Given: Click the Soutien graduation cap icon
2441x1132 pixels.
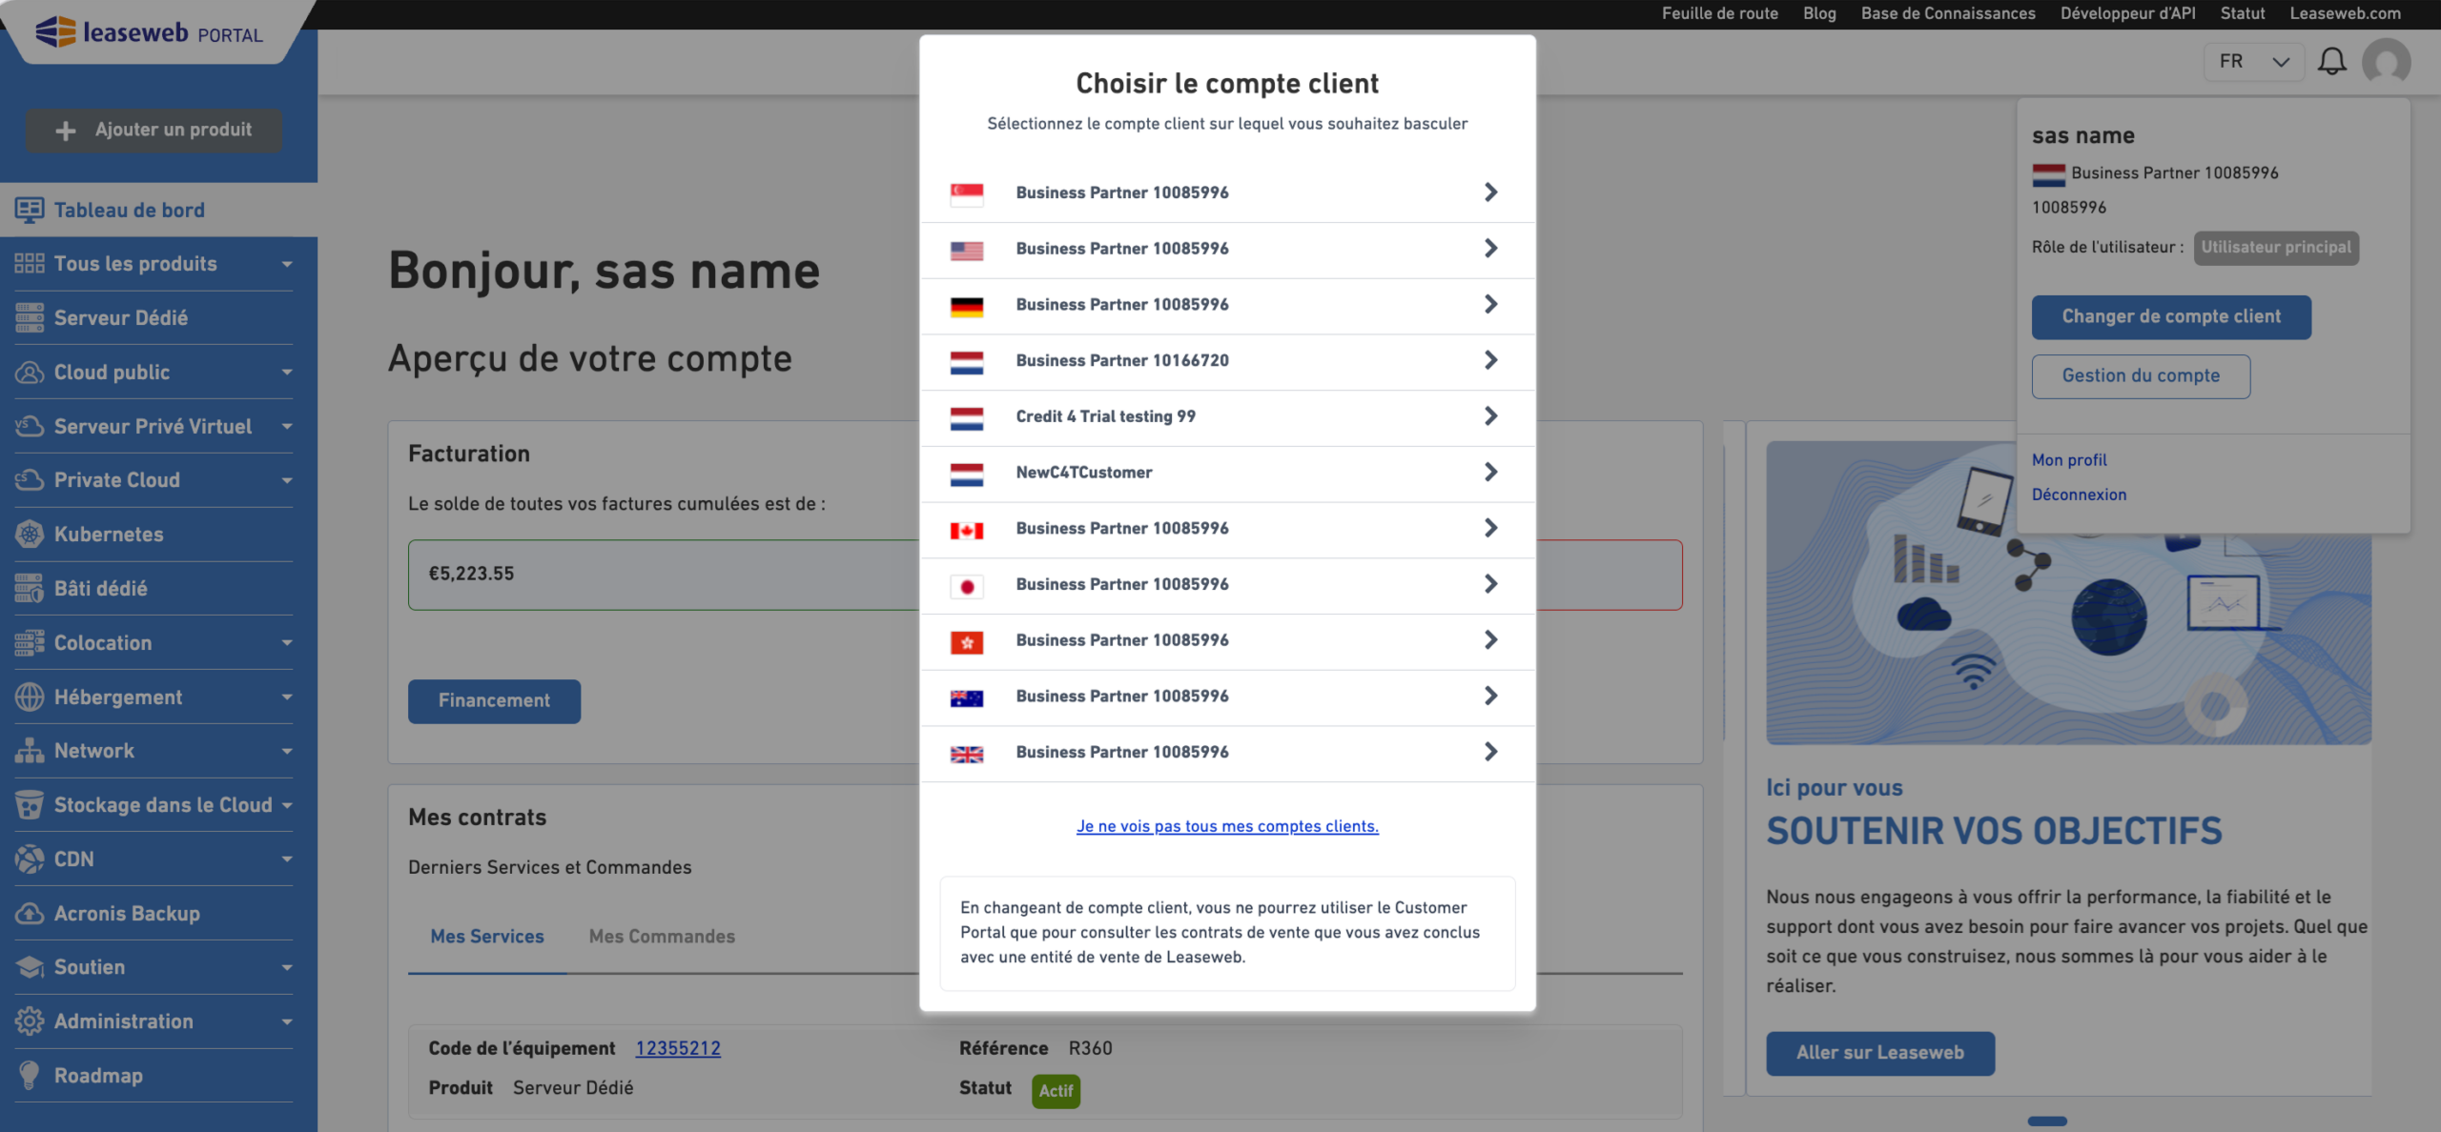Looking at the screenshot, I should coord(29,967).
